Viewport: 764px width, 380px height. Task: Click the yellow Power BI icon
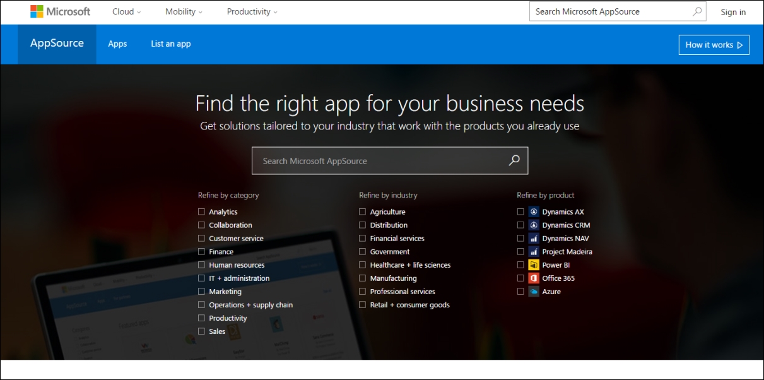[x=534, y=265]
